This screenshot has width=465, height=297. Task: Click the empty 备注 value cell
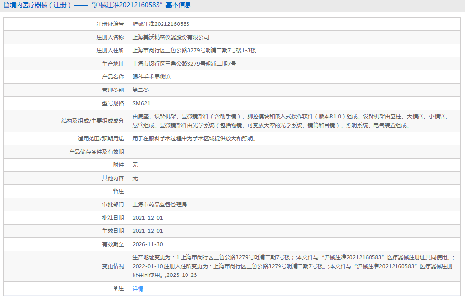(294, 191)
